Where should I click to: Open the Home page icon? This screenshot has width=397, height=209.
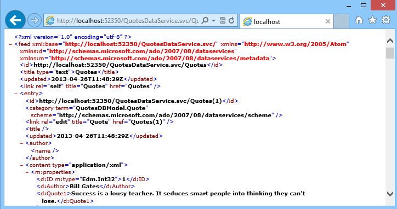(359, 20)
